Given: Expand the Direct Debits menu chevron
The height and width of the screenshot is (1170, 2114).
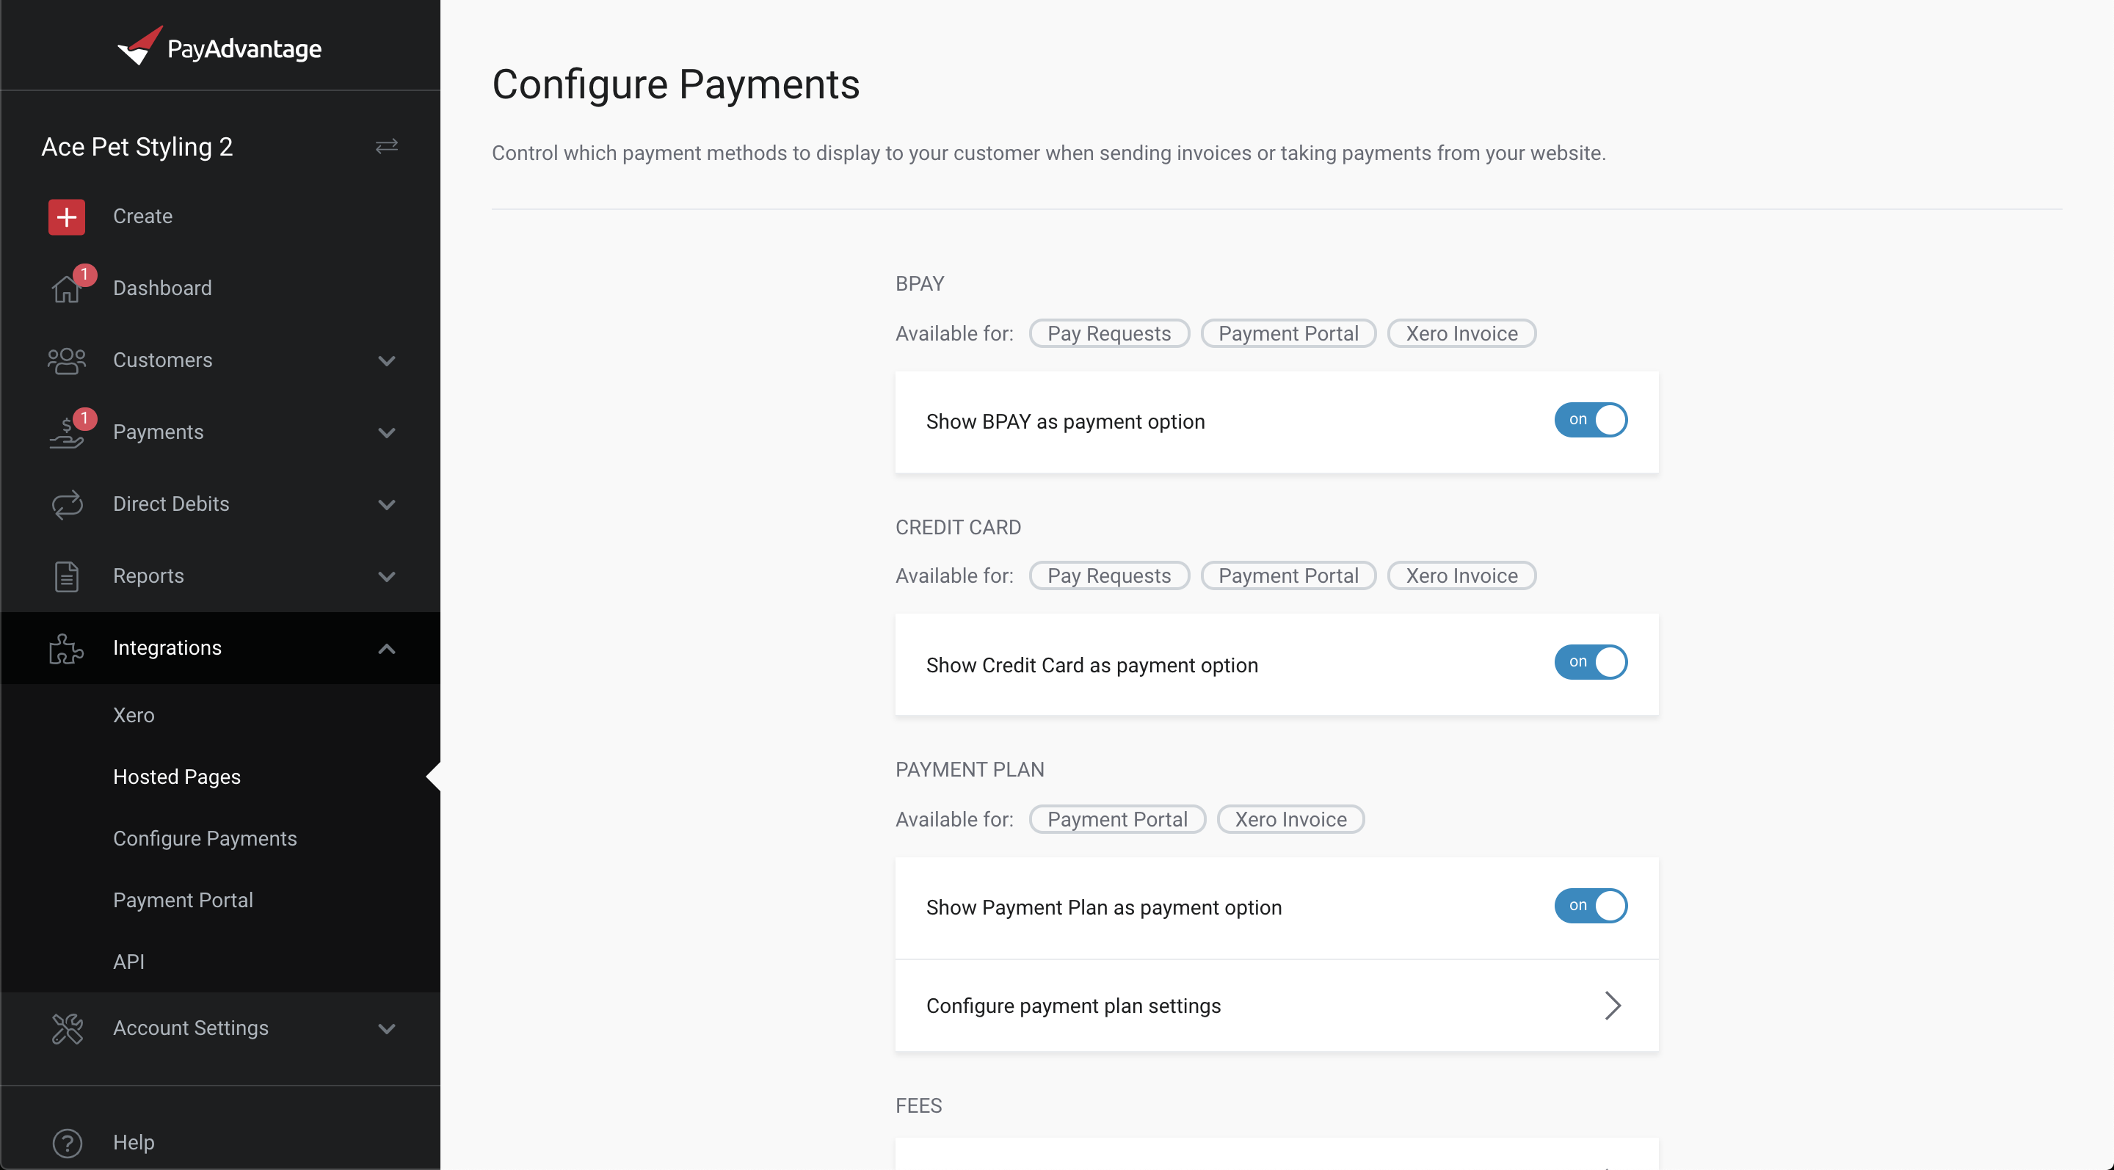Looking at the screenshot, I should 387,504.
